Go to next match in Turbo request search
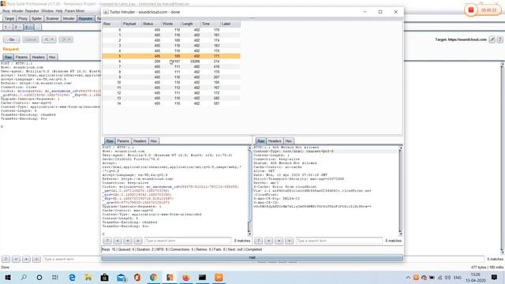The height and width of the screenshot is (284, 505). coord(138,241)
